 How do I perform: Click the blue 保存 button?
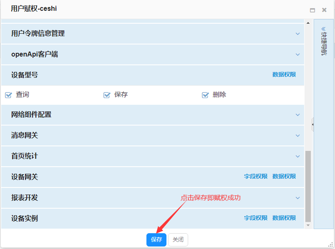(x=156, y=240)
